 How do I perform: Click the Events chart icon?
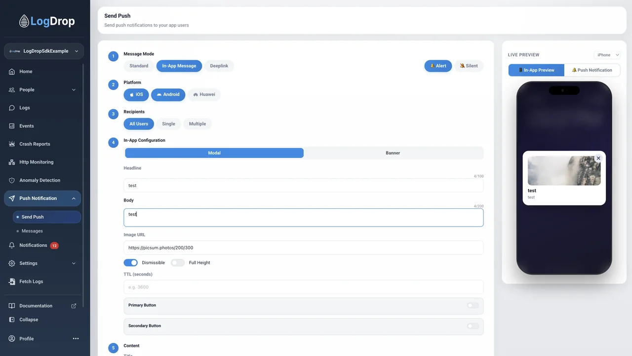[12, 126]
